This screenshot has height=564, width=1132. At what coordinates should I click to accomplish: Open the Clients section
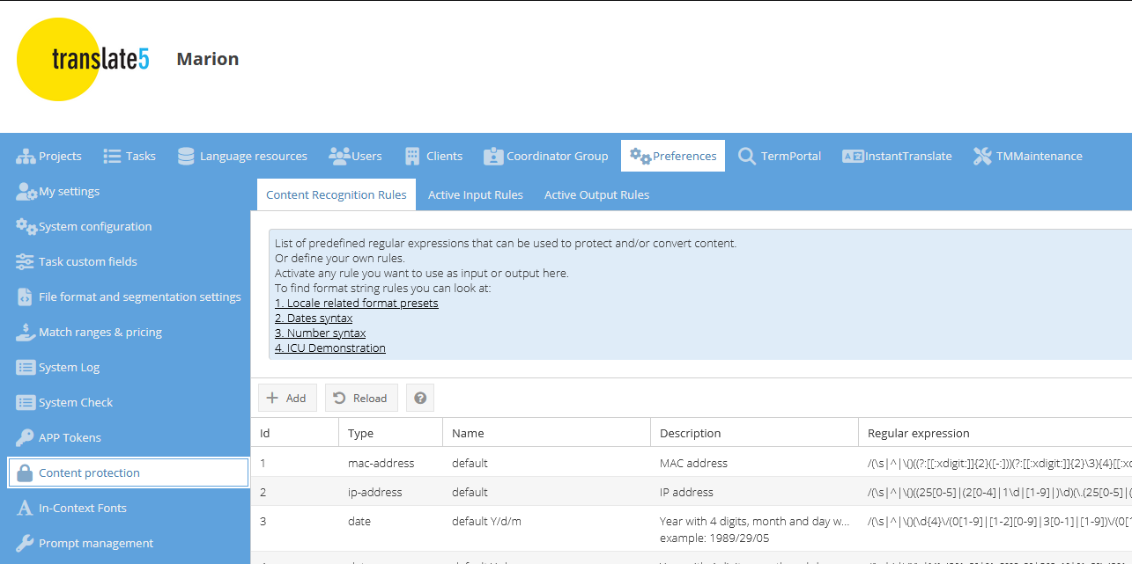pos(433,156)
